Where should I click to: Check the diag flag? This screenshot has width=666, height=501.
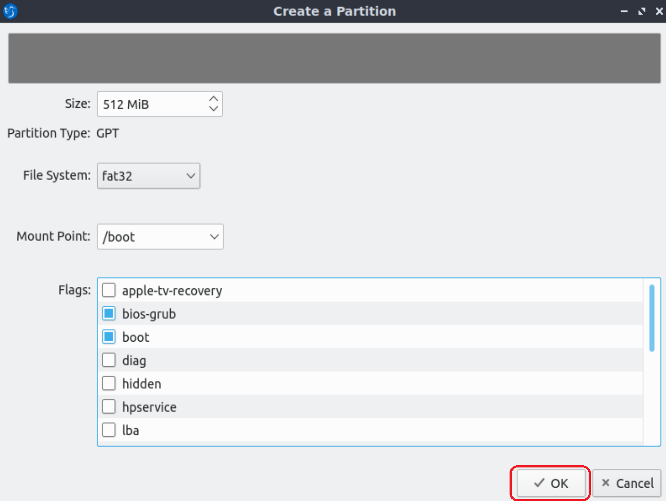(109, 360)
